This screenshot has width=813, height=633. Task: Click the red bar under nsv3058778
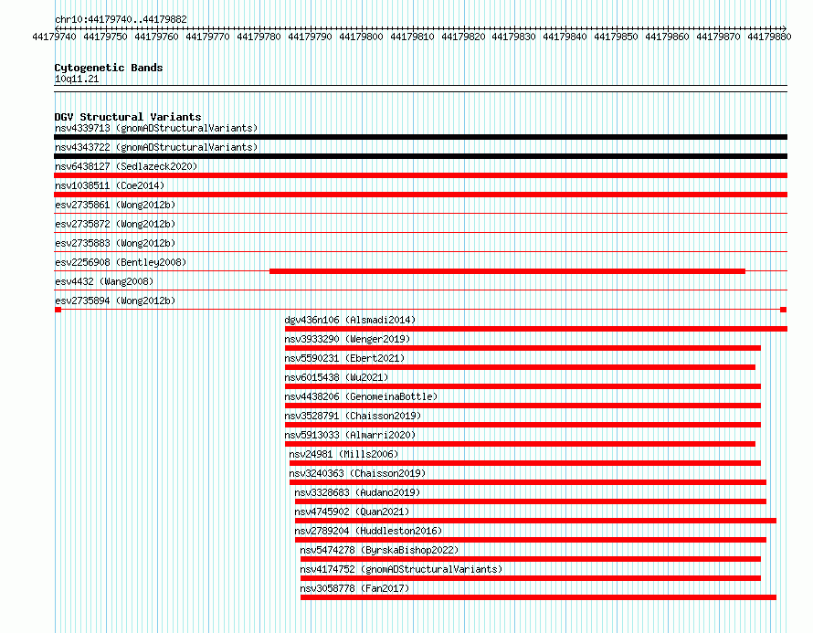[x=538, y=597]
